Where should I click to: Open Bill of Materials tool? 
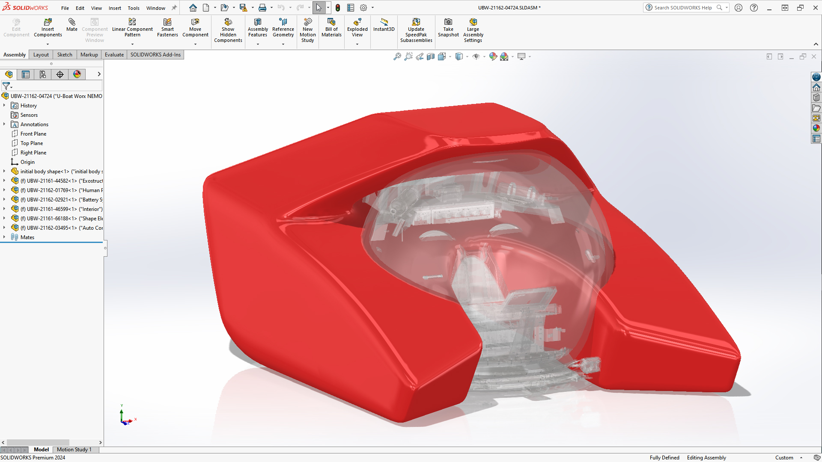[x=331, y=27]
